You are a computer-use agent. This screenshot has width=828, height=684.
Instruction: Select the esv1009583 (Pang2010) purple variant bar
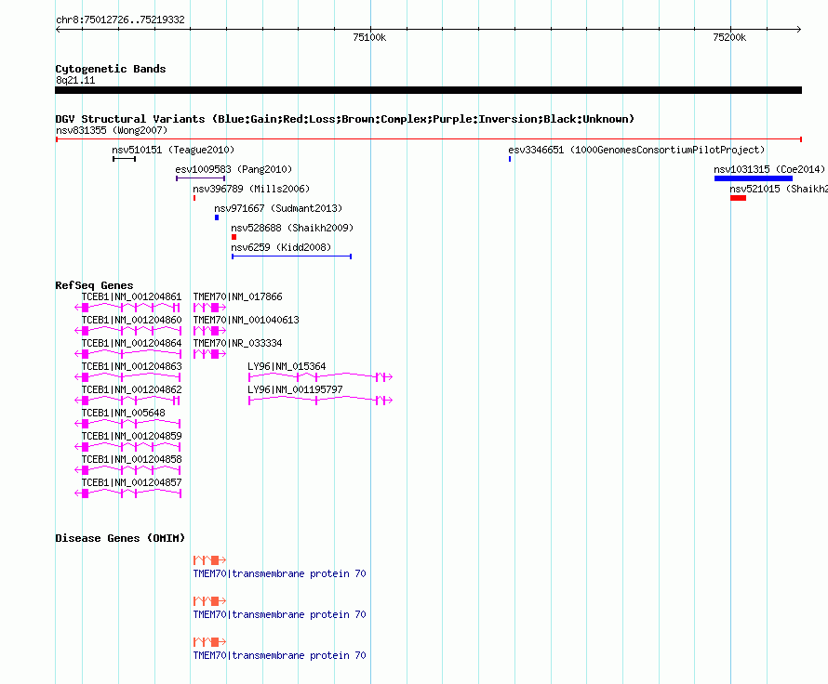pos(201,178)
